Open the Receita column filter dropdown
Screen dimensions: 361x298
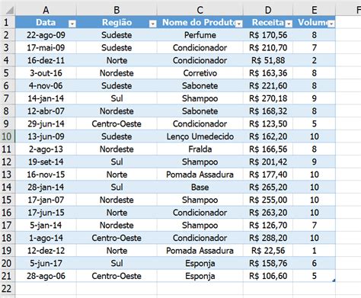coord(289,24)
